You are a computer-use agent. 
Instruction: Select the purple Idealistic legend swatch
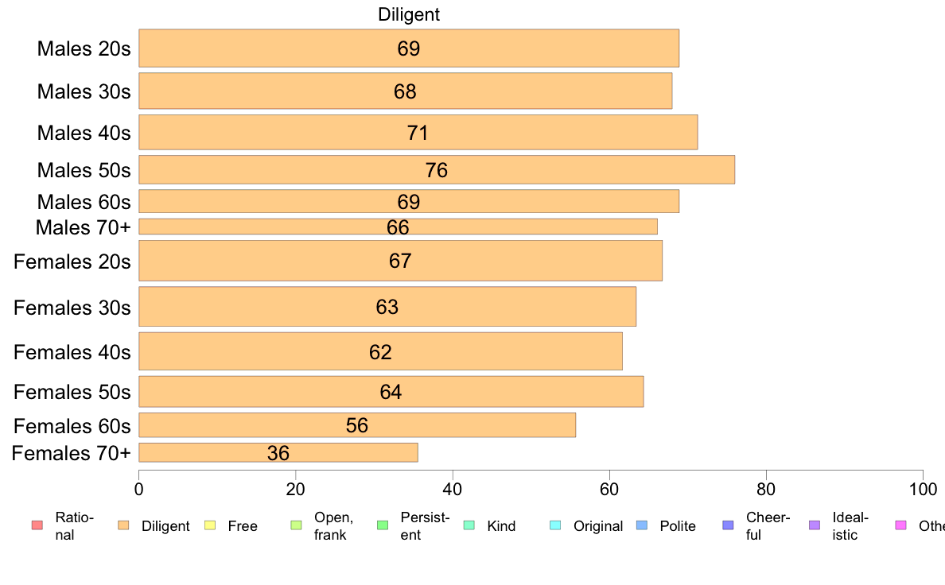[815, 525]
